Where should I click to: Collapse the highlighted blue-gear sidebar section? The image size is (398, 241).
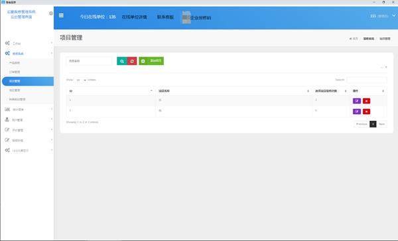click(28, 53)
